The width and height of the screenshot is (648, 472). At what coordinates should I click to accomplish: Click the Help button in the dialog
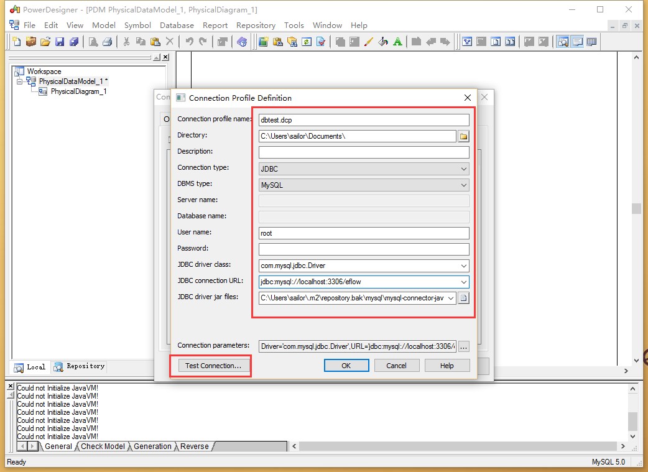coord(447,366)
